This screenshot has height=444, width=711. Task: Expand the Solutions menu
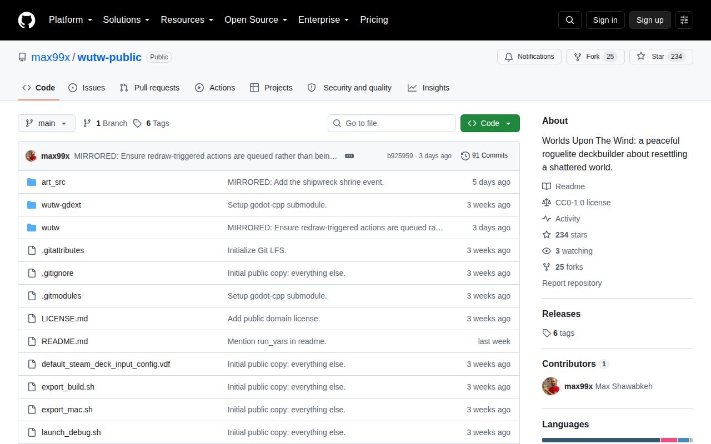point(126,20)
